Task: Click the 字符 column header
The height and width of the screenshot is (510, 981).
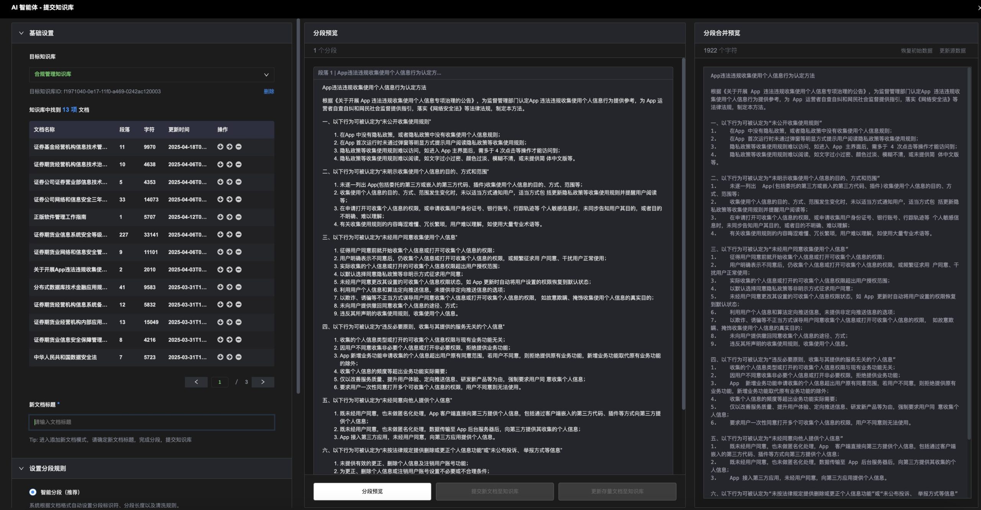Action: [x=149, y=130]
